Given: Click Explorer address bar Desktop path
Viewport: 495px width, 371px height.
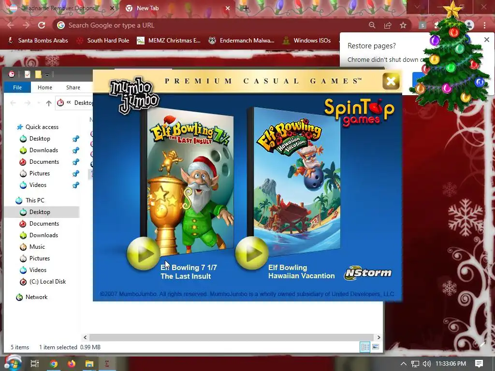Looking at the screenshot, I should tap(83, 103).
